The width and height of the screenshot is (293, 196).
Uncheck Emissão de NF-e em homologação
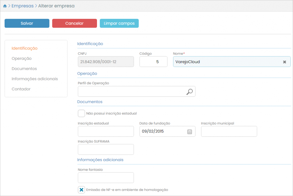[82, 190]
